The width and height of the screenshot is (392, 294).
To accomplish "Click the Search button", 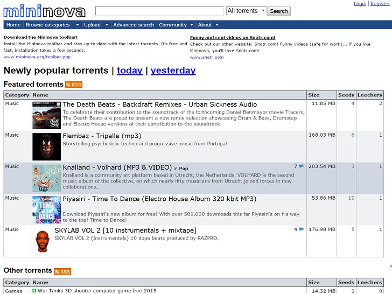I will tap(279, 11).
